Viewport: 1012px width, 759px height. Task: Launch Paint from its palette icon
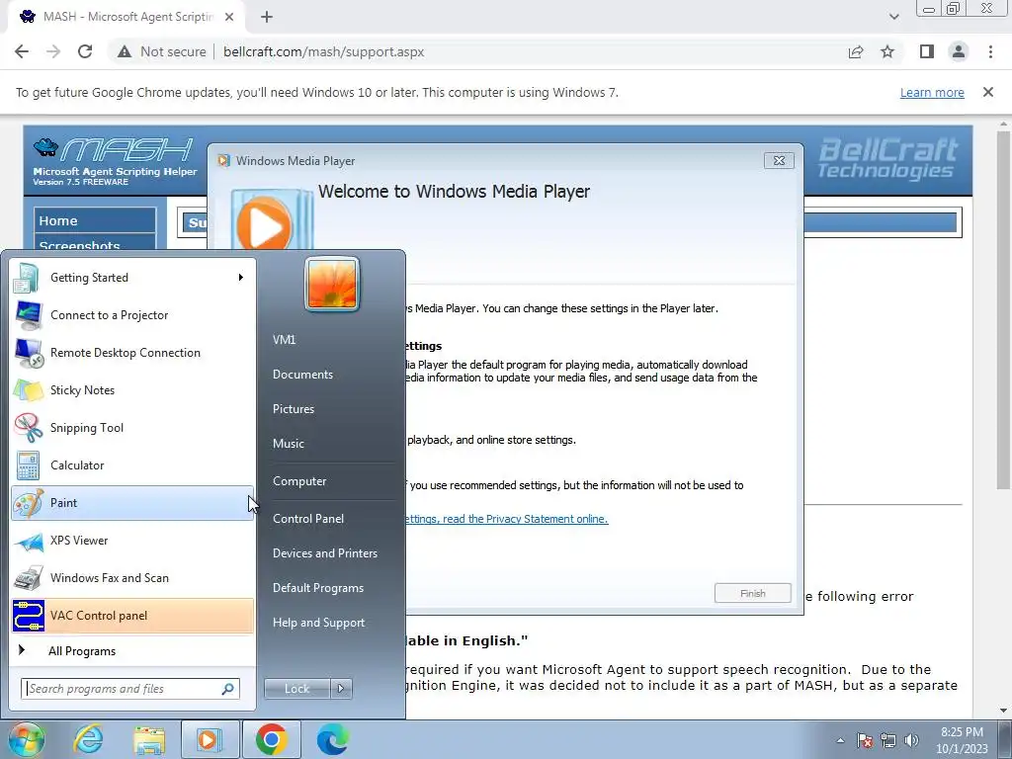(x=29, y=503)
